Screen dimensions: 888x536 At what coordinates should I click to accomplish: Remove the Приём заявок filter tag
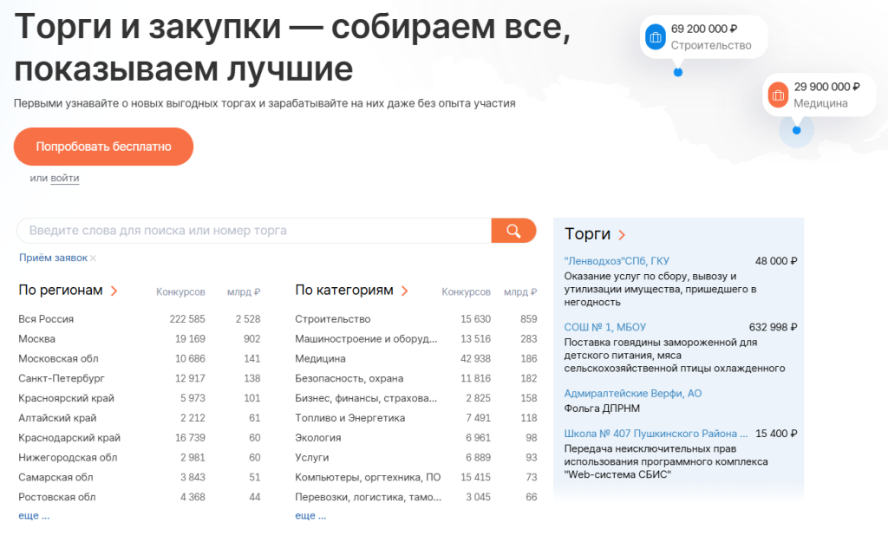coord(93,258)
